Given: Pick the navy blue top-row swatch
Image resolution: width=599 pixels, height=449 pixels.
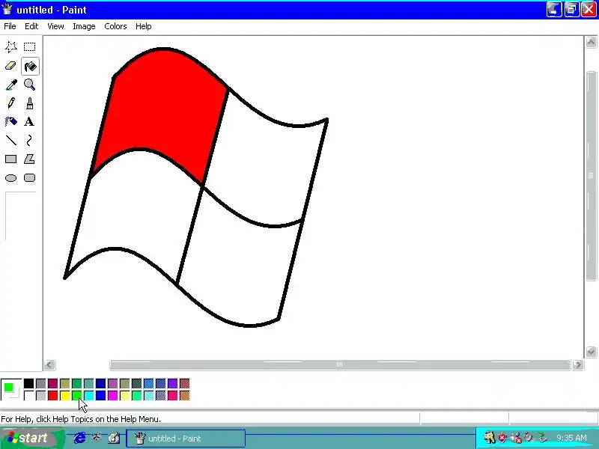Looking at the screenshot, I should click(x=101, y=383).
